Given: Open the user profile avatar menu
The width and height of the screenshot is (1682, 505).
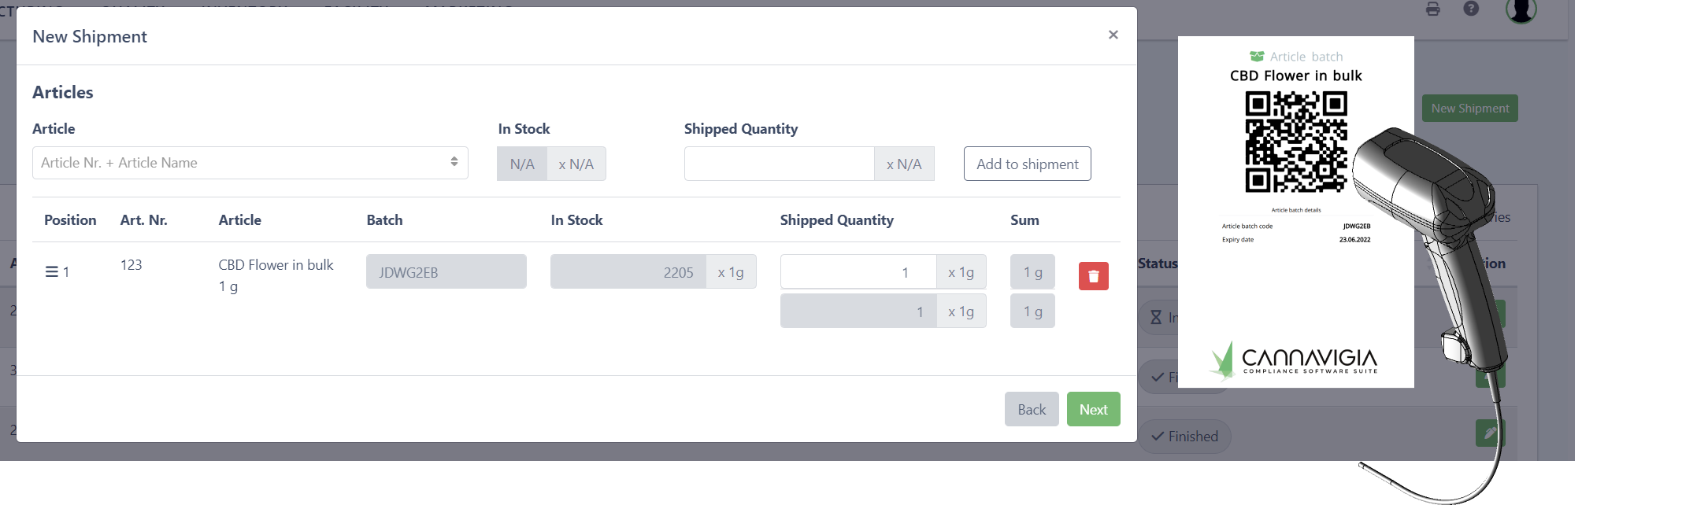Looking at the screenshot, I should [1521, 10].
